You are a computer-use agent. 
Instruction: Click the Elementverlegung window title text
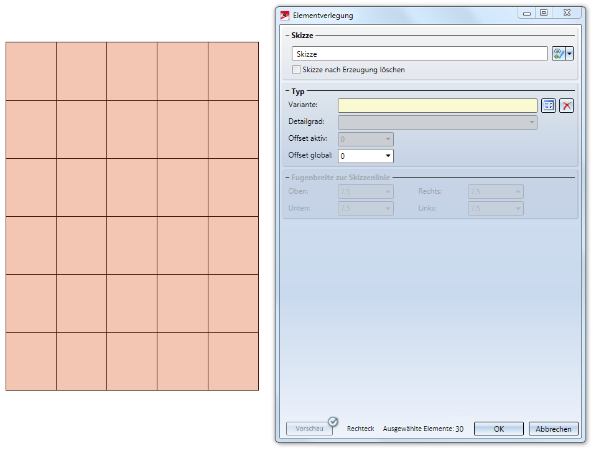coord(323,16)
